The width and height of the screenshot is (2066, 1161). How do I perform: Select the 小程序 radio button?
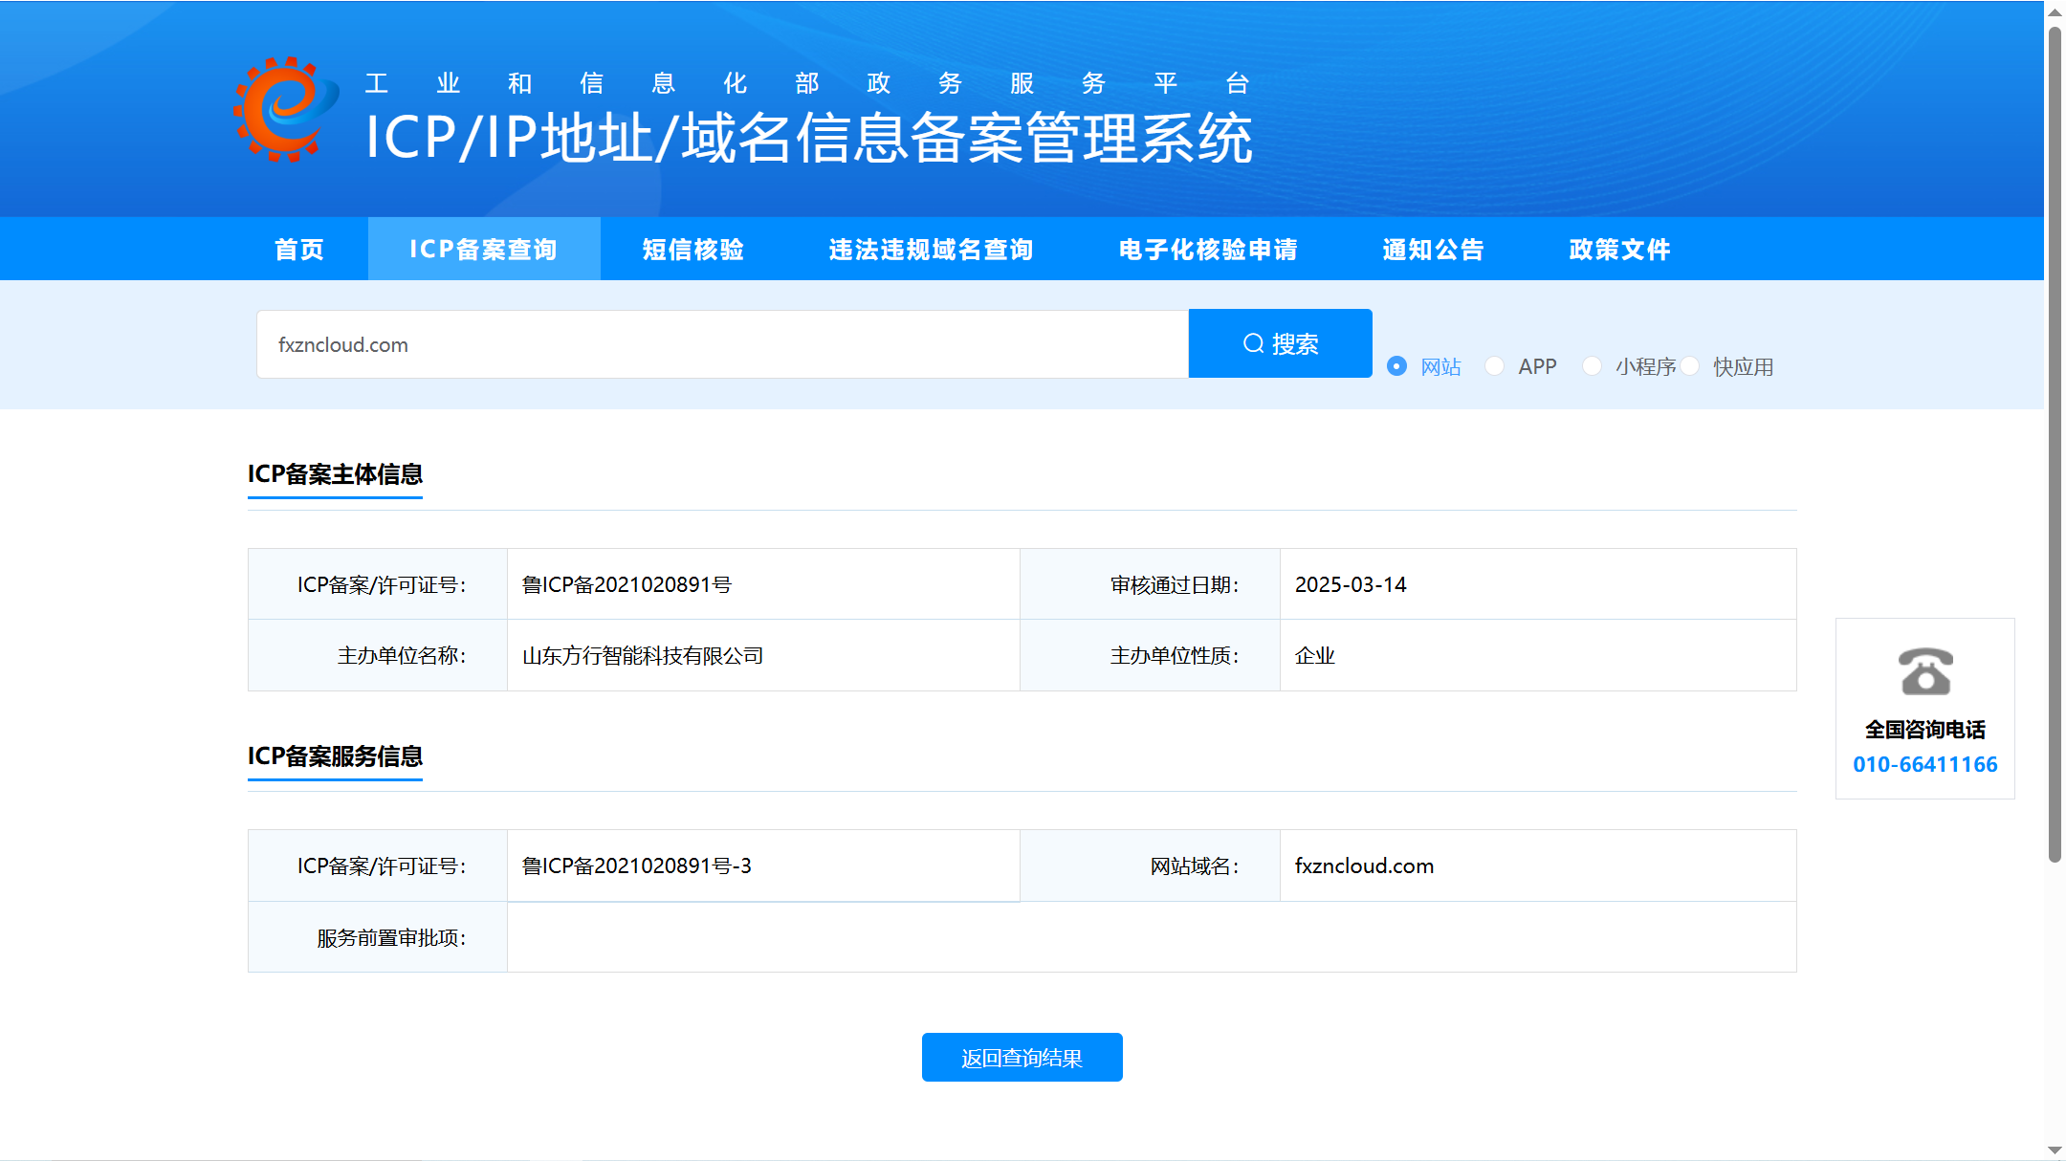click(x=1592, y=366)
